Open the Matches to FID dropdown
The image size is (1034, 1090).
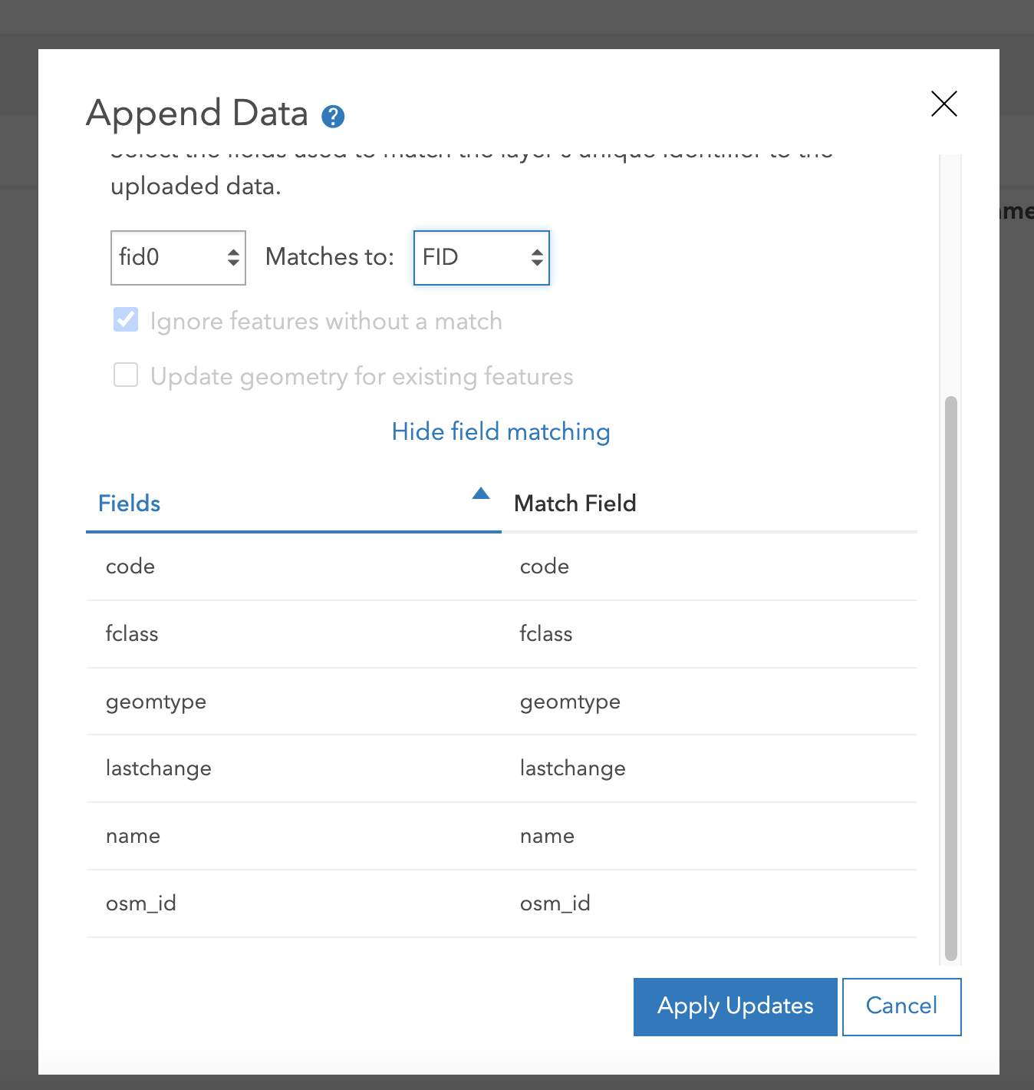click(x=481, y=258)
